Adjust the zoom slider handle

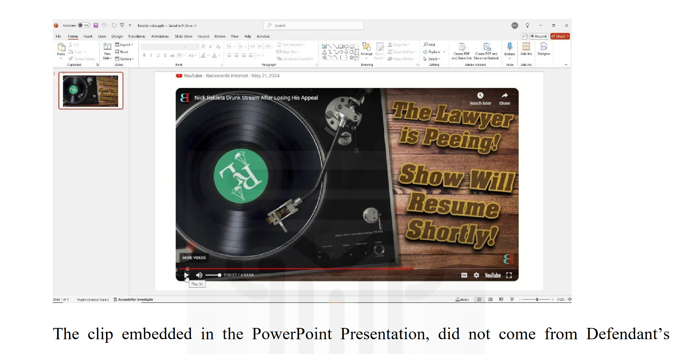(537, 299)
